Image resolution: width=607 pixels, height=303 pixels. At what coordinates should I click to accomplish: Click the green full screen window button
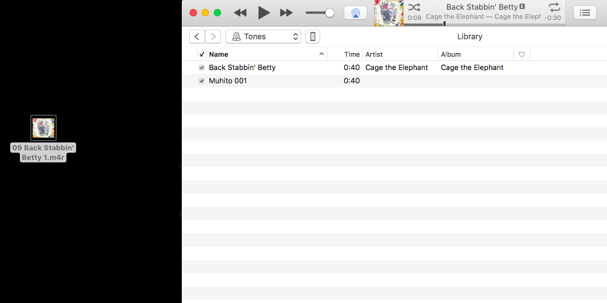217,13
